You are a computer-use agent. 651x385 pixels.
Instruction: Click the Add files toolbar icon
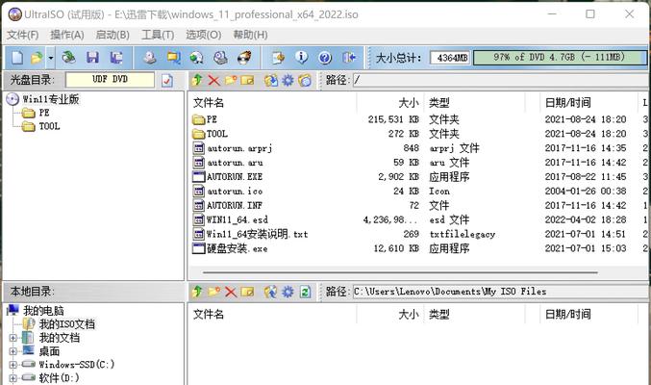278,58
